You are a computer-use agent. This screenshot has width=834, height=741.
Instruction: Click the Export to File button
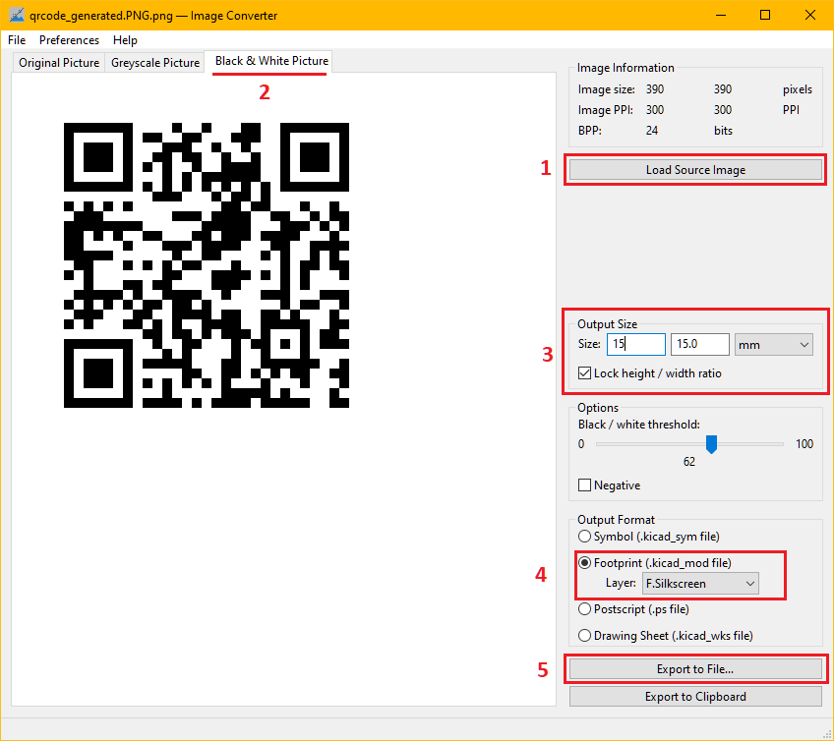coord(695,669)
